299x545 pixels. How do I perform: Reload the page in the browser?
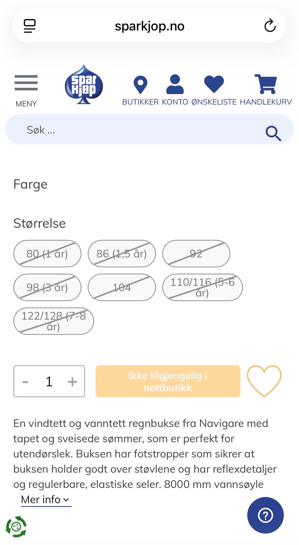coord(270,26)
